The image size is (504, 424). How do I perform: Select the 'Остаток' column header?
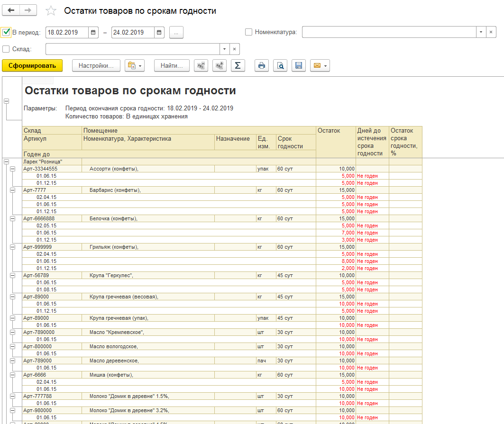point(336,142)
